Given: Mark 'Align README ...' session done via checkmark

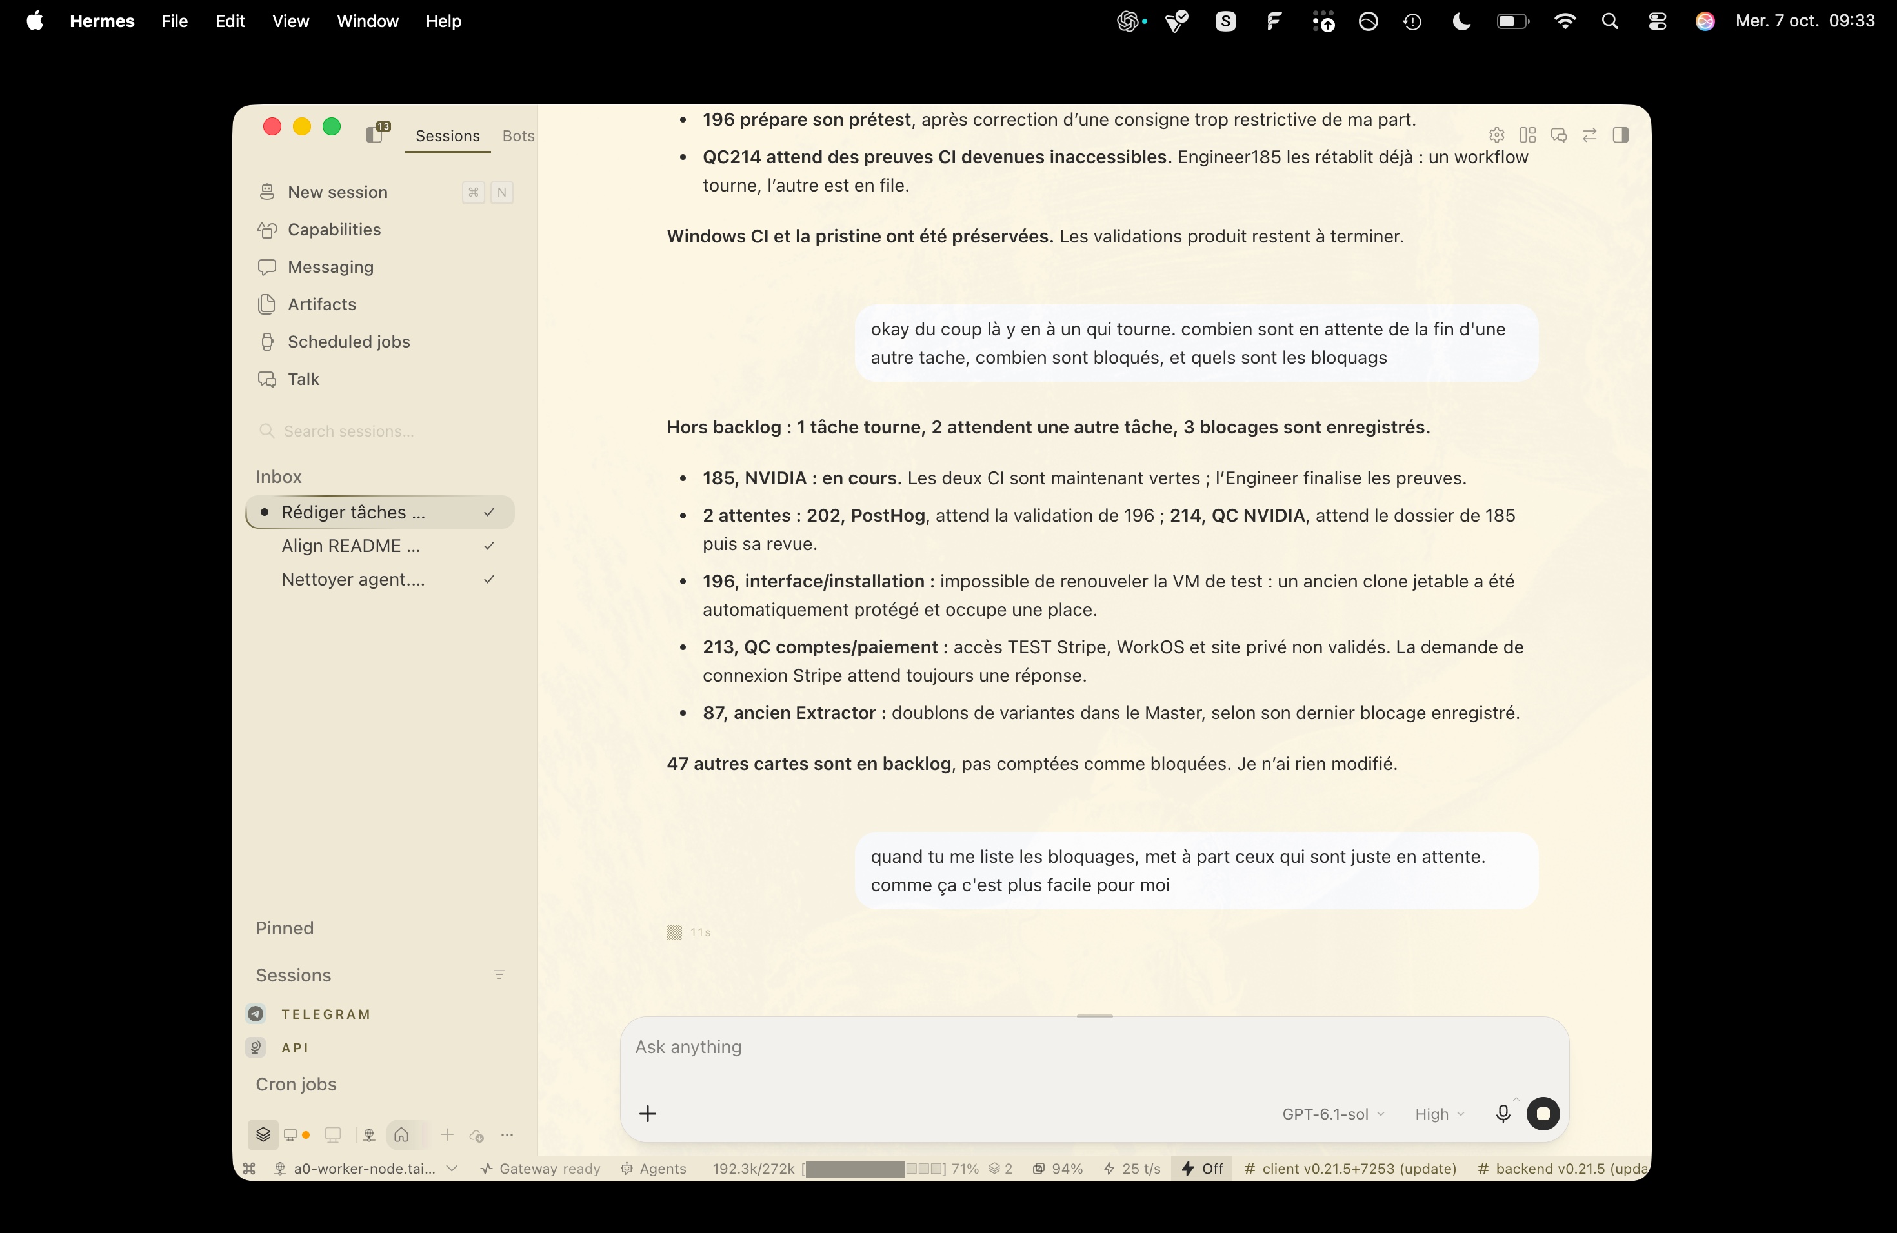Looking at the screenshot, I should click(x=489, y=546).
